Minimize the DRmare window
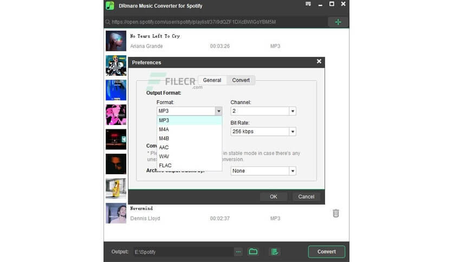Screen dimensions: 453x262 (320, 5)
